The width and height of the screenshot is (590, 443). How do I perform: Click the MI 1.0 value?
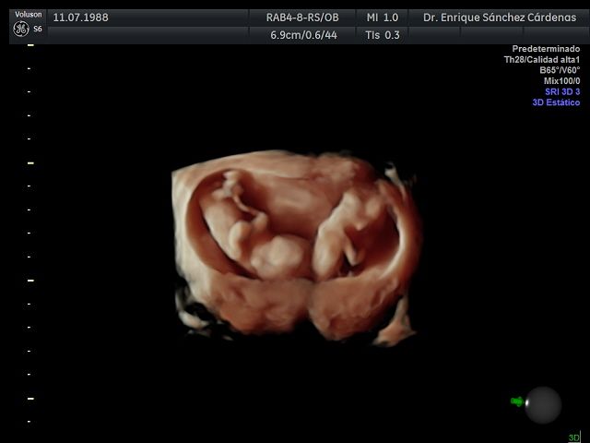[x=383, y=18]
